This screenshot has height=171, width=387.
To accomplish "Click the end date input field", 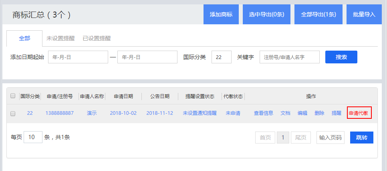I will (x=147, y=57).
